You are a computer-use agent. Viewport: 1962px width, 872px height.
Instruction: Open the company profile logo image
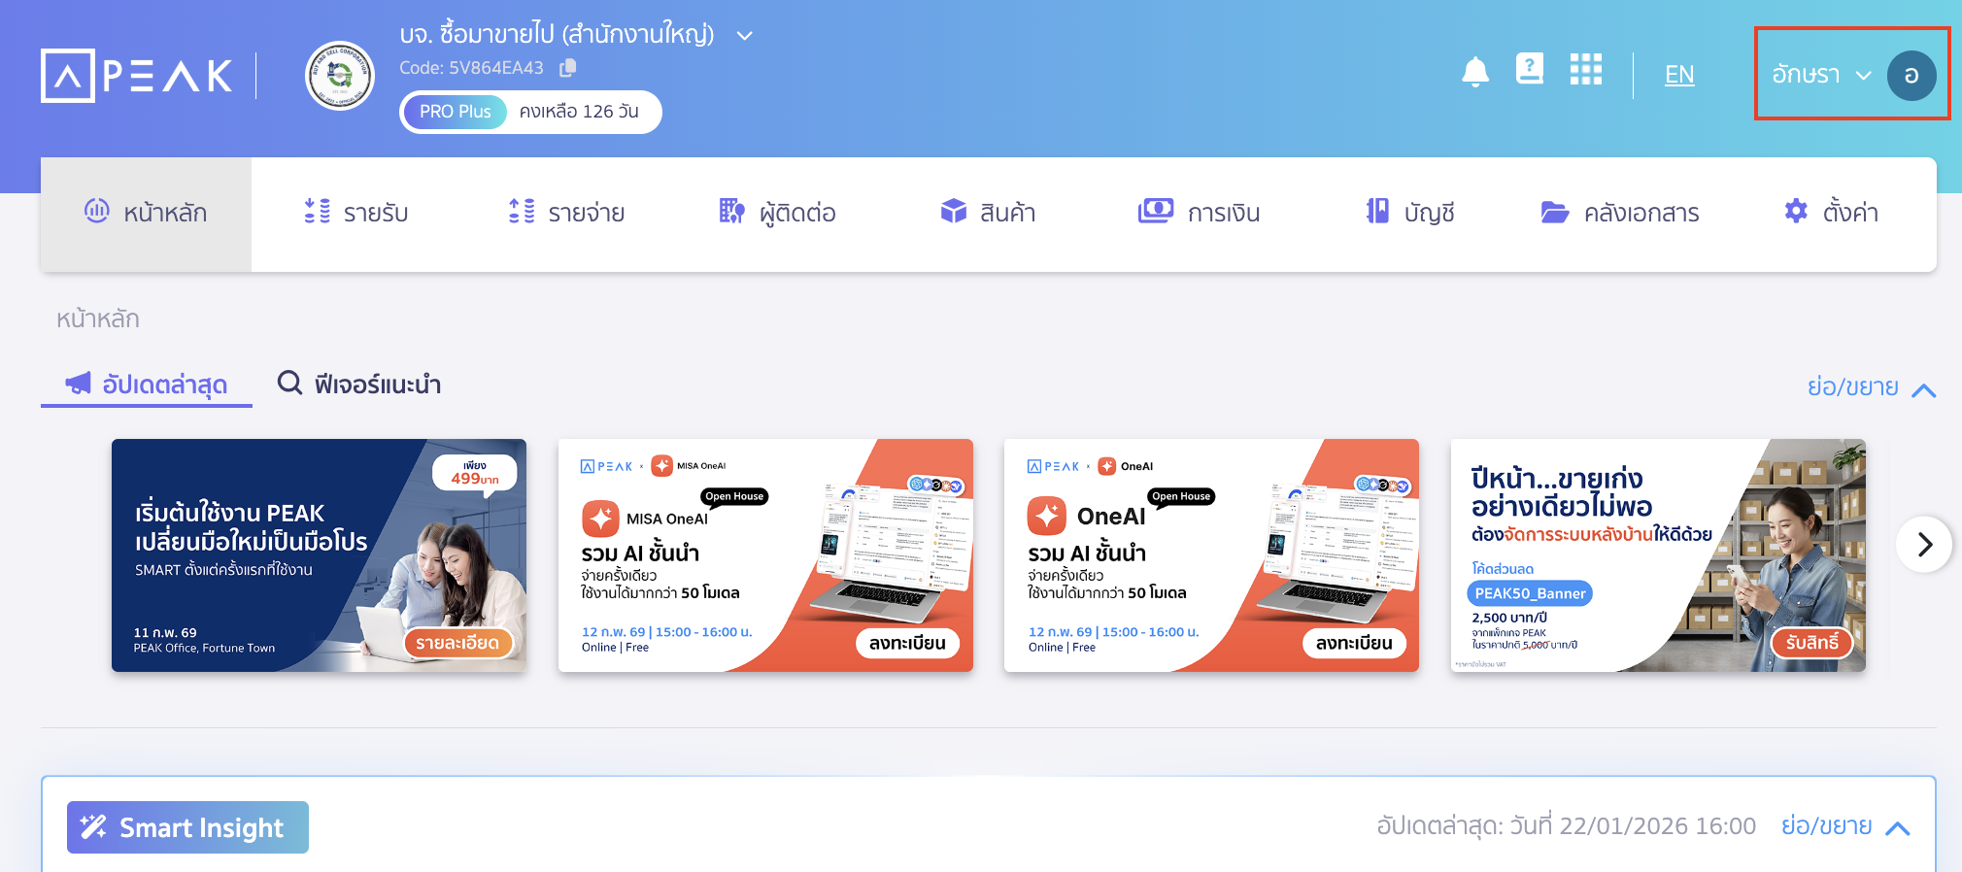[x=340, y=76]
